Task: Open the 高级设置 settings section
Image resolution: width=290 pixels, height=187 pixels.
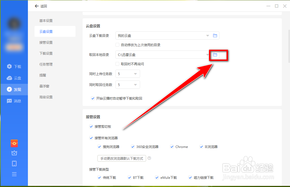Action: [46, 97]
